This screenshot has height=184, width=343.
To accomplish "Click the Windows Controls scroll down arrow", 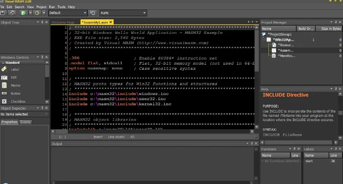I will click(47, 102).
